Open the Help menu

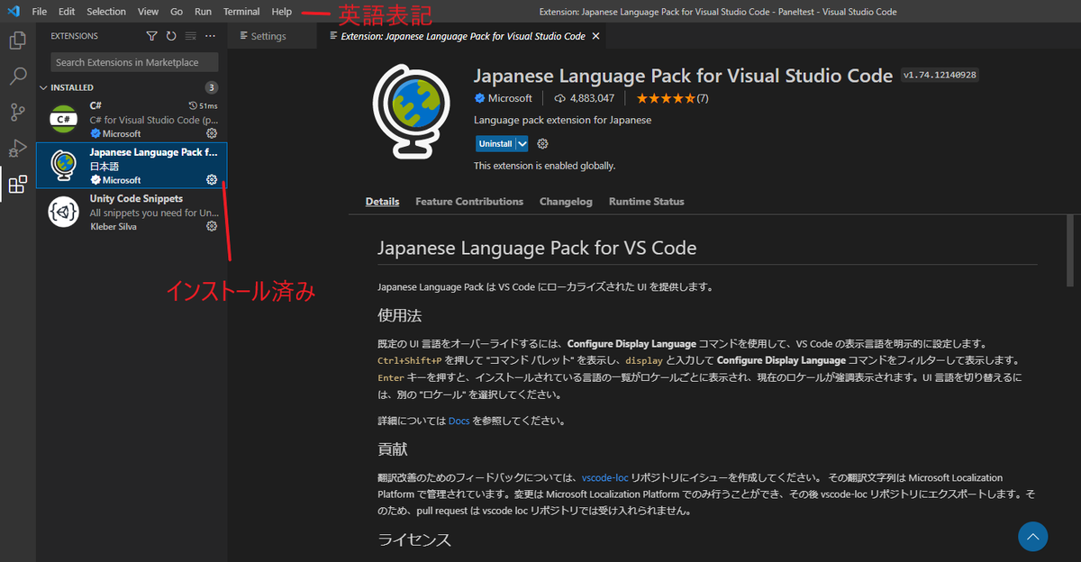[x=282, y=12]
